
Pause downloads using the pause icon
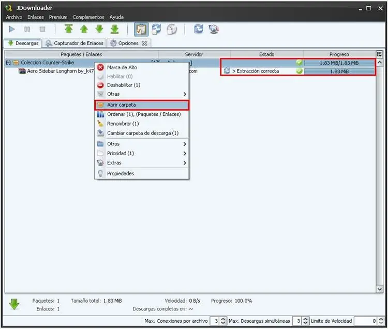[27, 29]
